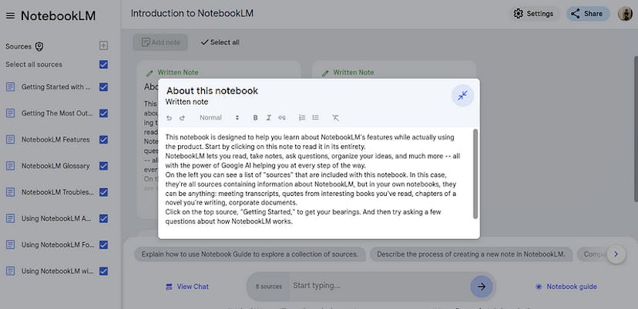This screenshot has height=309, width=638.
Task: Toggle italic formatting in the note
Action: pos(268,118)
